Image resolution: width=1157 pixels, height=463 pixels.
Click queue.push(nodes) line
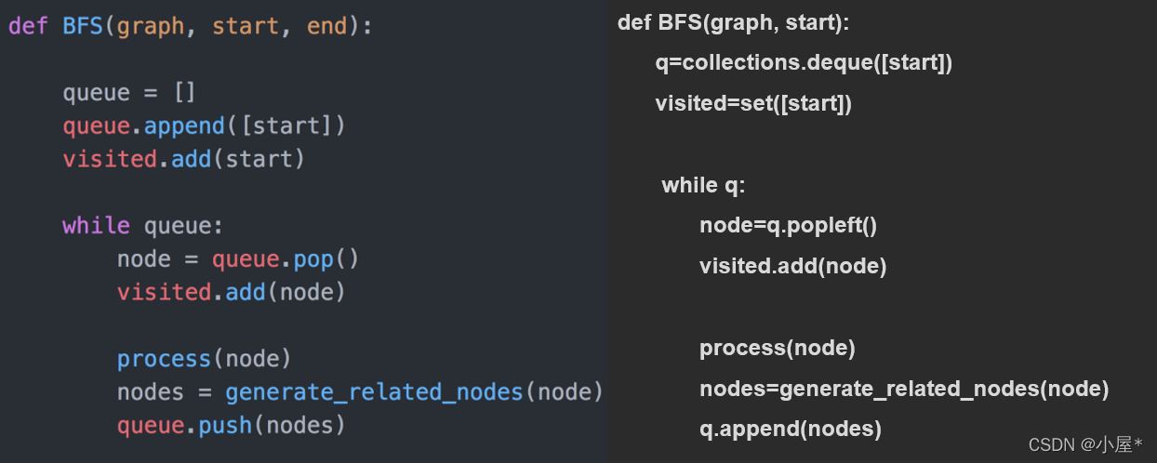231,426
